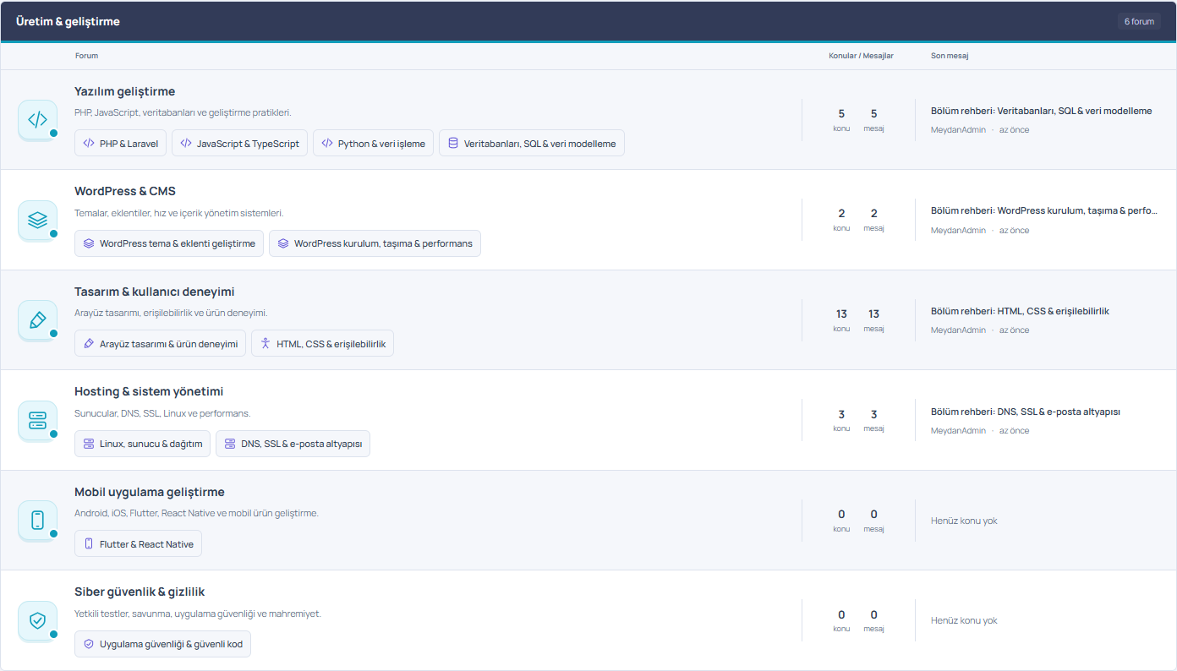Open the WordPress & CMS forum title

pyautogui.click(x=125, y=191)
